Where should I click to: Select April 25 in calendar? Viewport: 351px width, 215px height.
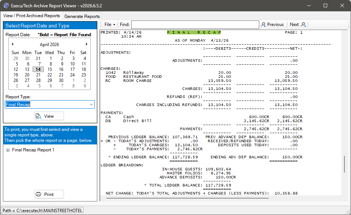[x=84, y=75]
